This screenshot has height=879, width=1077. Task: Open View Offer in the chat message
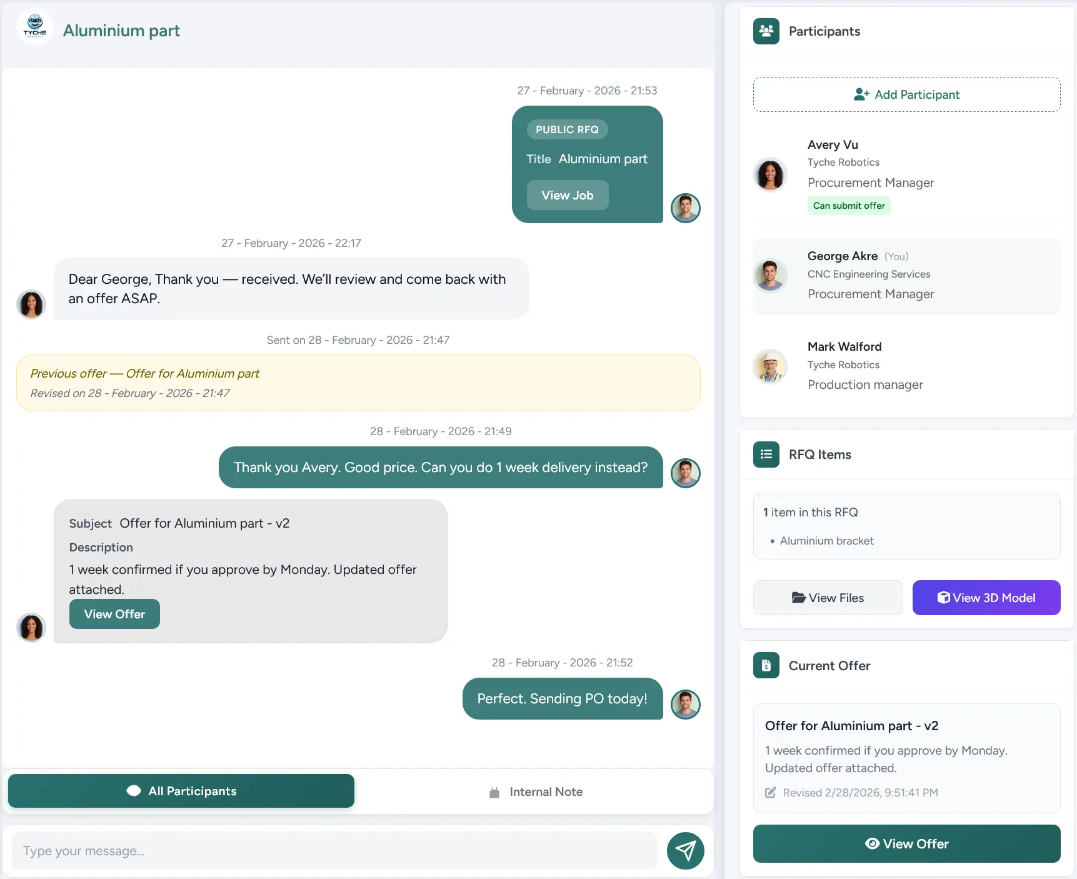(114, 614)
